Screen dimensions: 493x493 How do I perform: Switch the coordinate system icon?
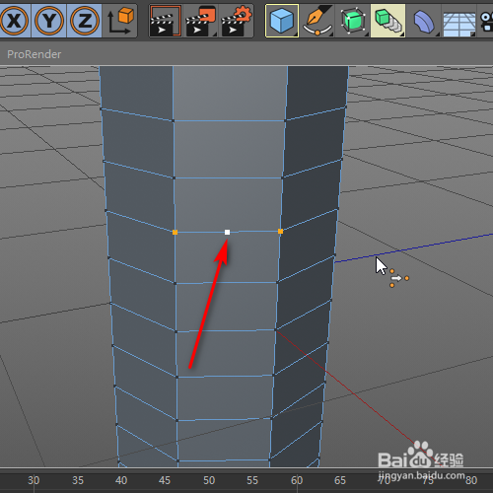click(120, 21)
